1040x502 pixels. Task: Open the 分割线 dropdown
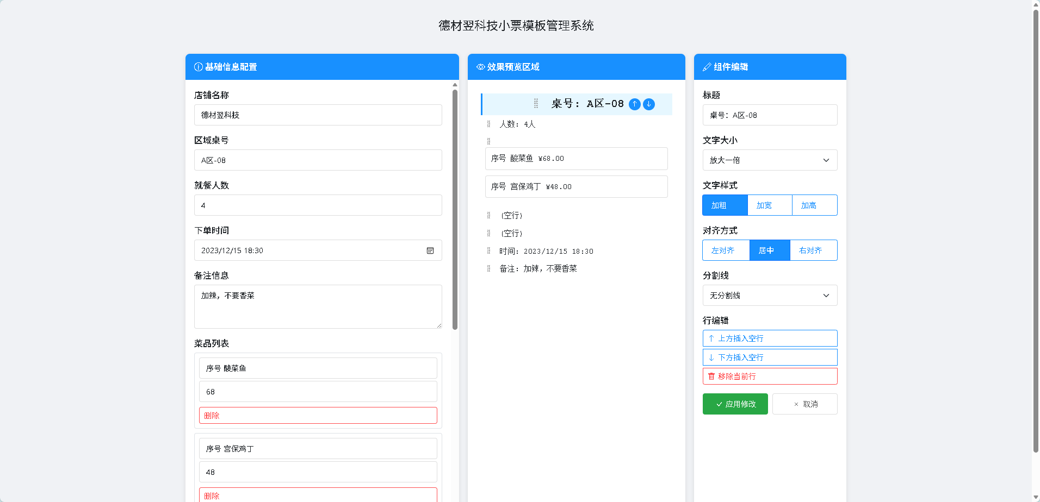click(770, 296)
